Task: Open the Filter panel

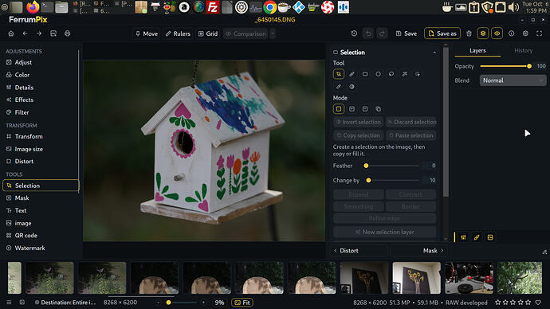Action: pyautogui.click(x=41, y=112)
